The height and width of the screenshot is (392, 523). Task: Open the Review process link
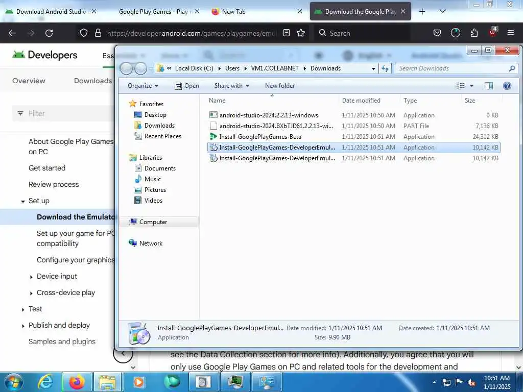point(54,184)
